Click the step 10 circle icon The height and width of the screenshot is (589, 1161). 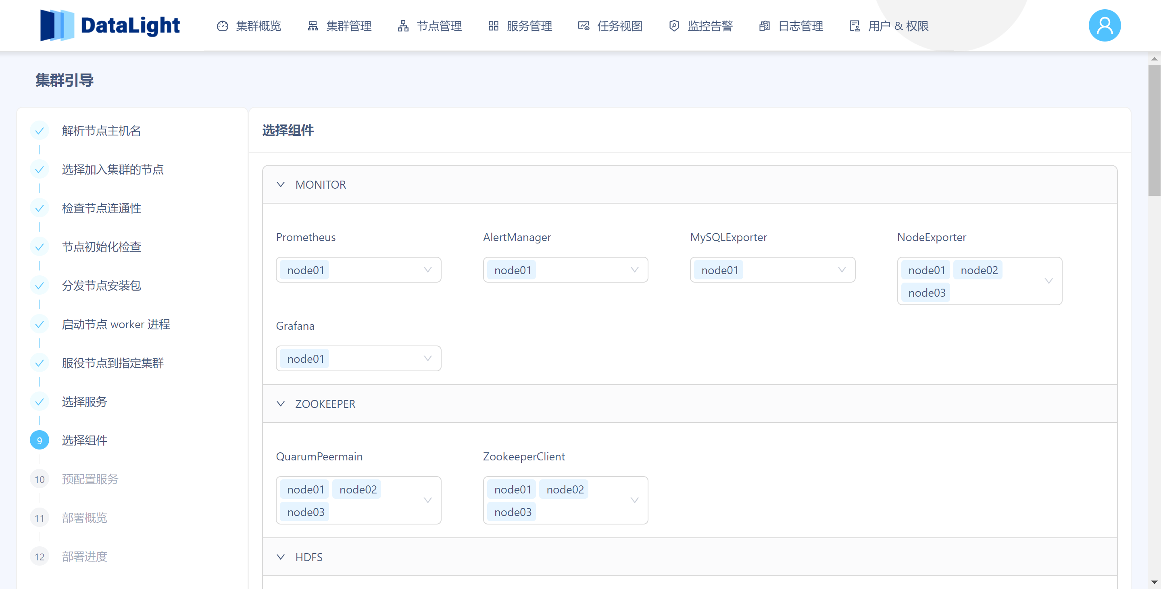tap(39, 479)
